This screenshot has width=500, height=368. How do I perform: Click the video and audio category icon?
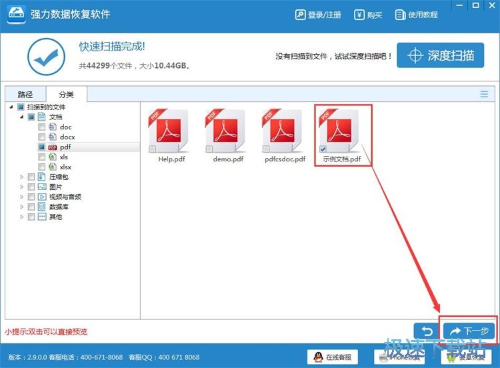click(42, 197)
